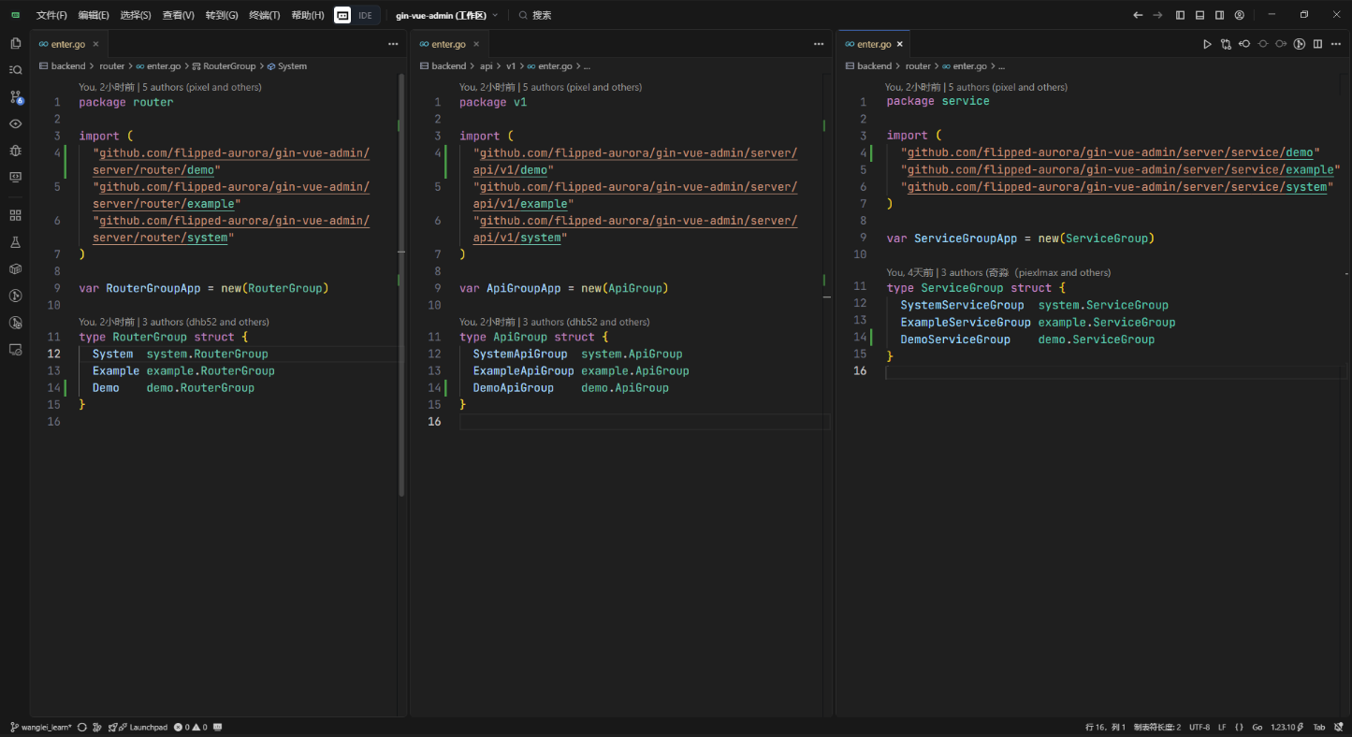Close the enter.go tab in middle editor
This screenshot has width=1352, height=737.
(476, 44)
